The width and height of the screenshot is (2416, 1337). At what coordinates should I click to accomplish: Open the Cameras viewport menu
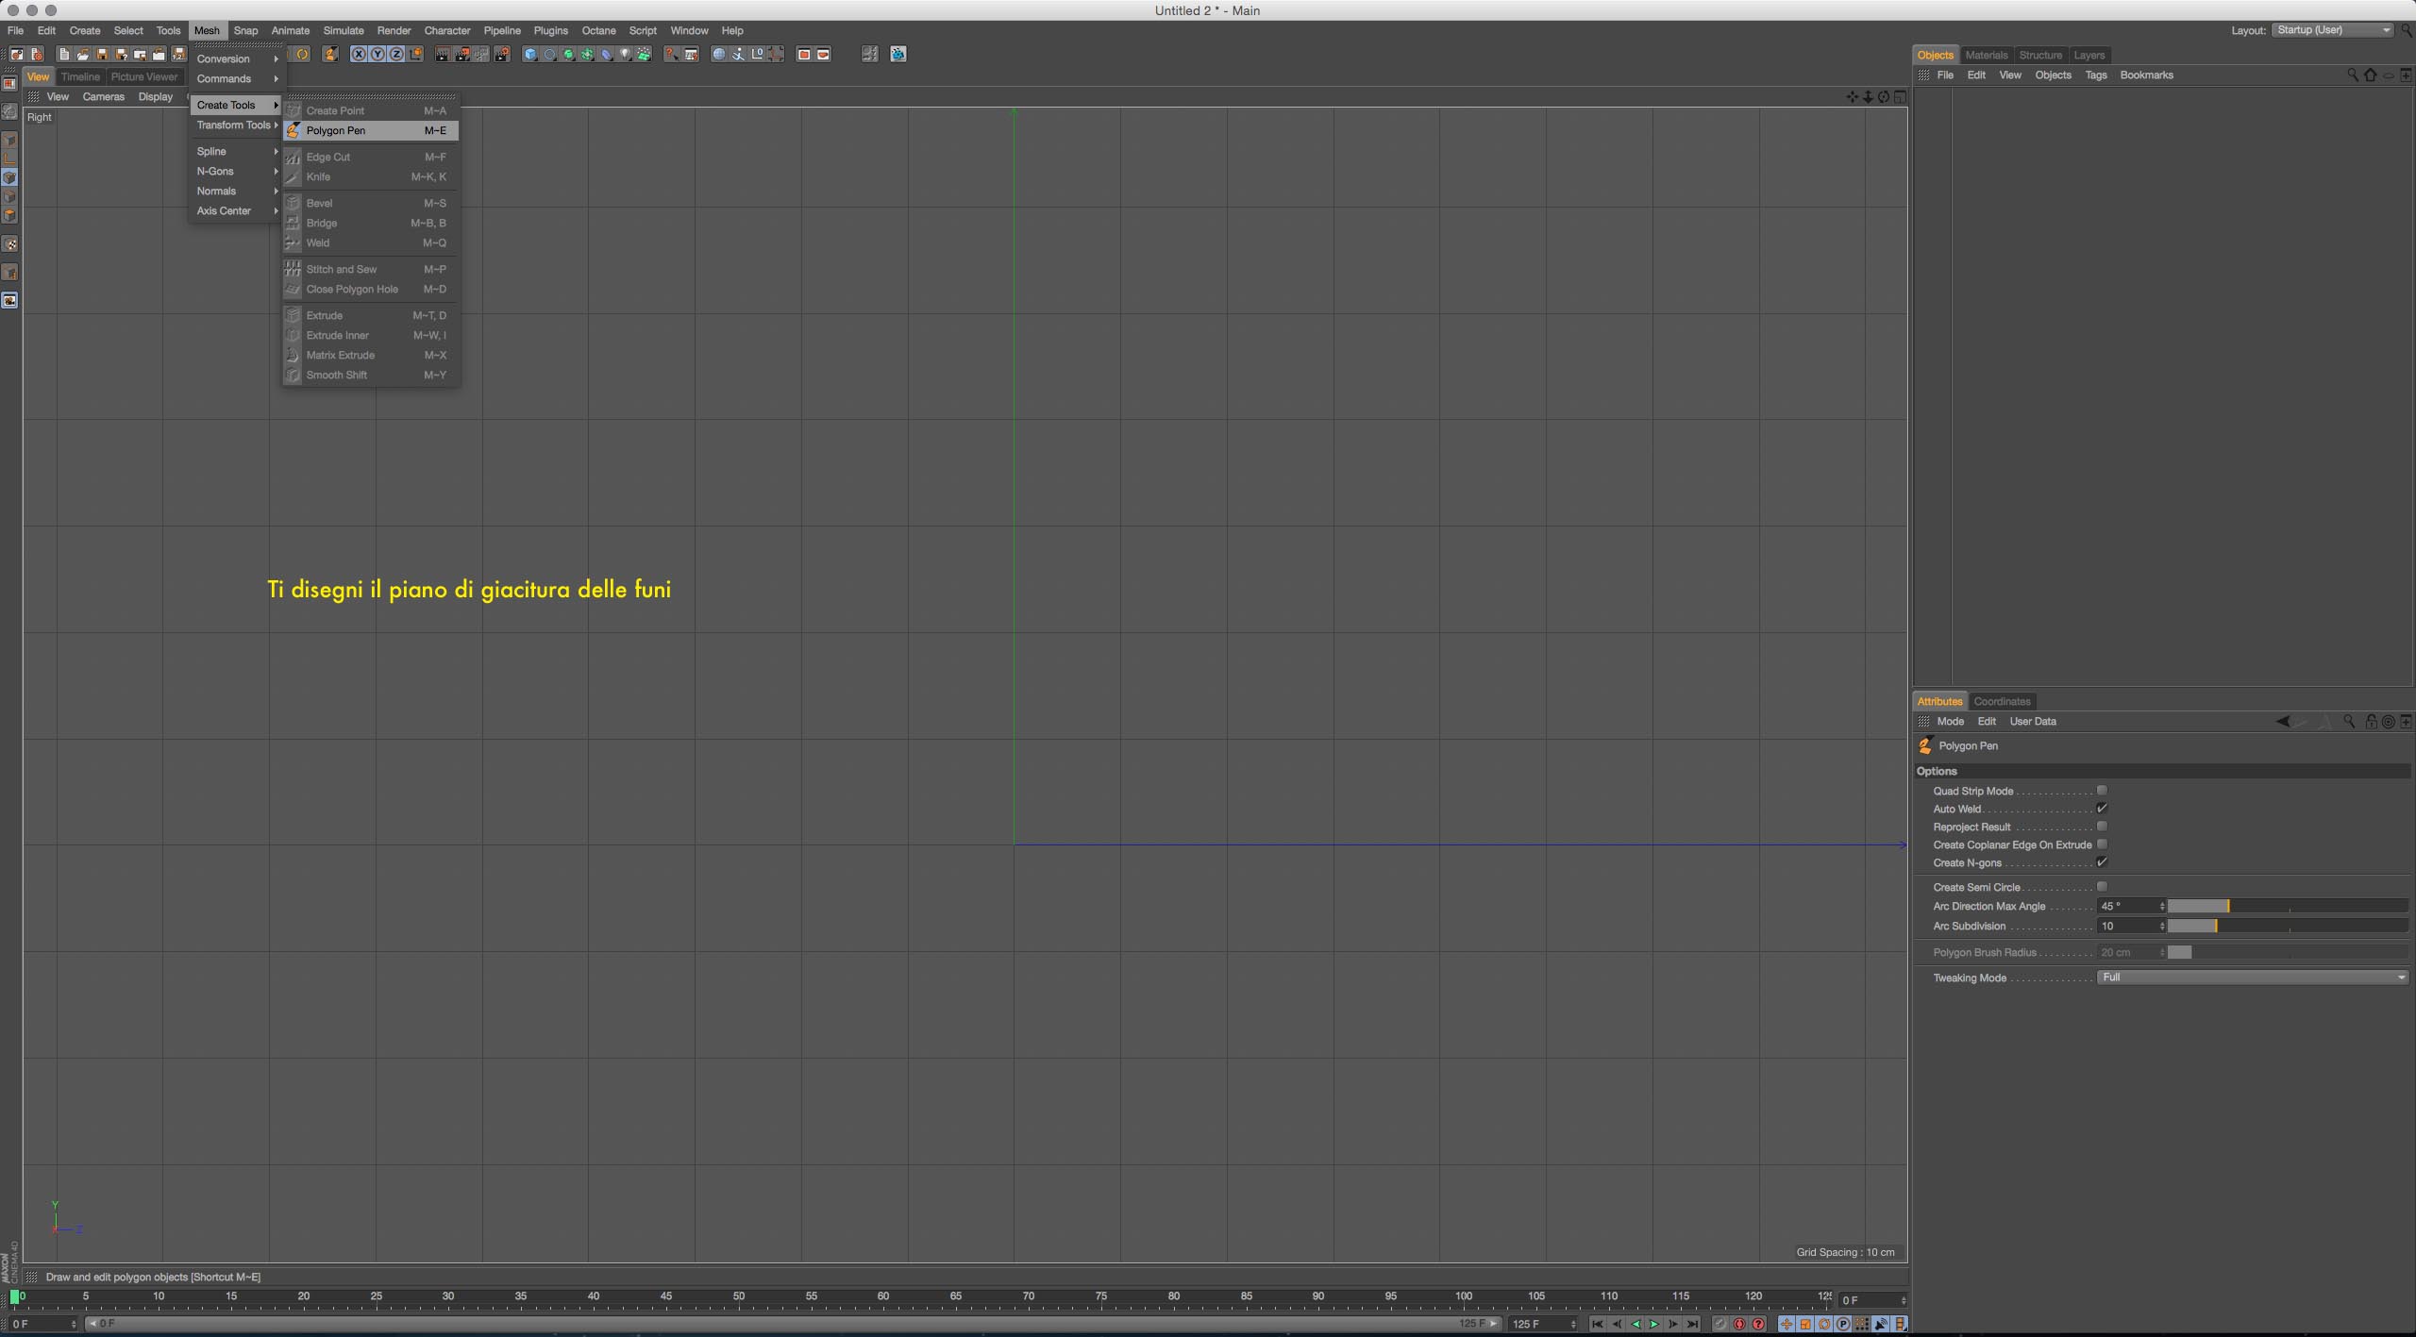[103, 97]
